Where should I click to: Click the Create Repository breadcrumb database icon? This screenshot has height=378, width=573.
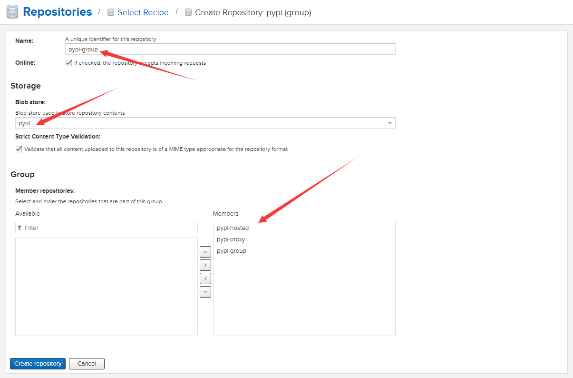[188, 12]
